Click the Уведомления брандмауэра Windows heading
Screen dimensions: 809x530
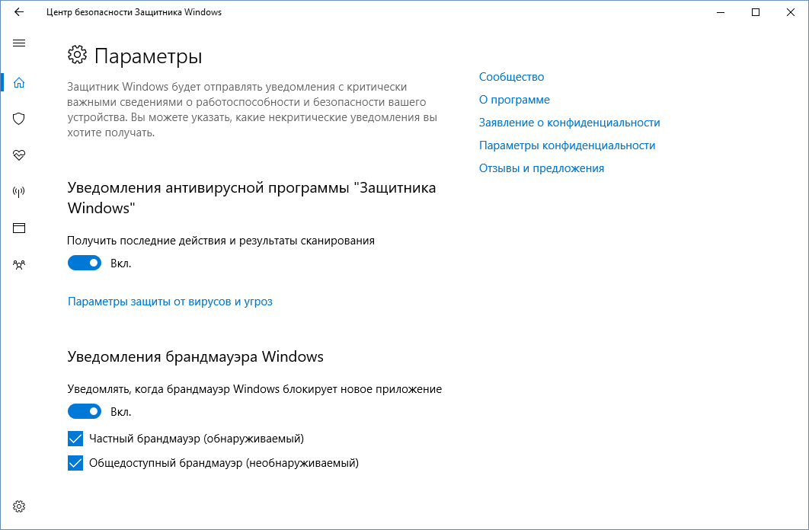196,357
